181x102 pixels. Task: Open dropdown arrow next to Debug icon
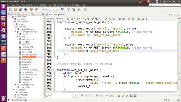tap(88, 9)
